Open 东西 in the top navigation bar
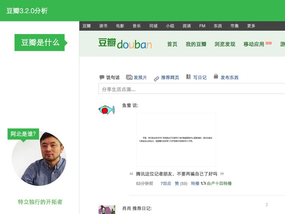Image resolution: width=285 pixels, height=214 pixels. coord(218,26)
